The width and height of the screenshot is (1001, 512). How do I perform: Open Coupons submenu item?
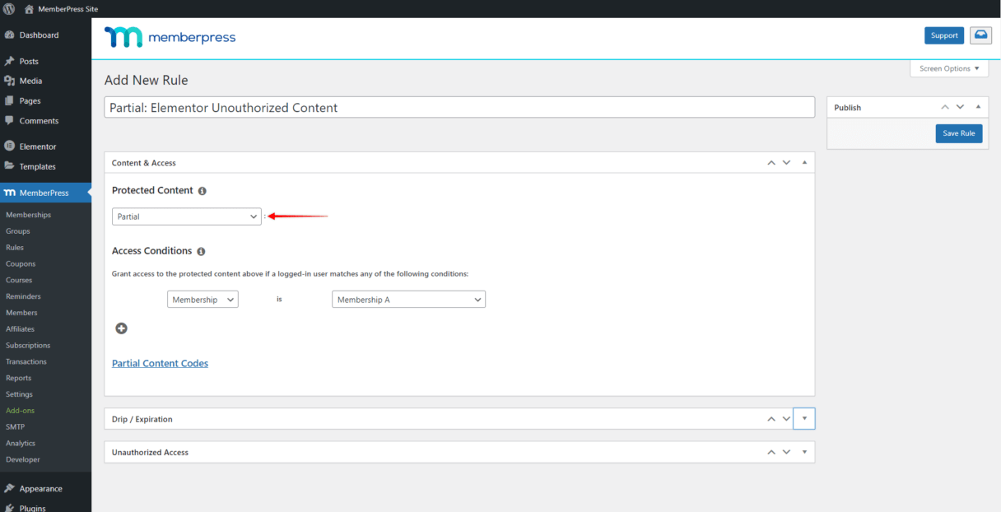21,264
